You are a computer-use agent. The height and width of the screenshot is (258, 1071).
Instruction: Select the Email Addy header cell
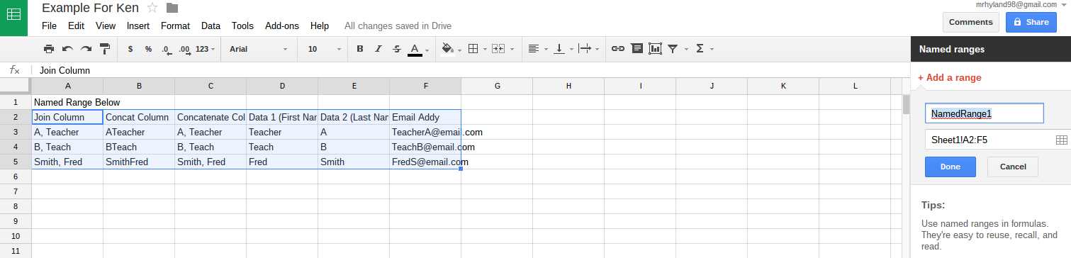click(425, 117)
